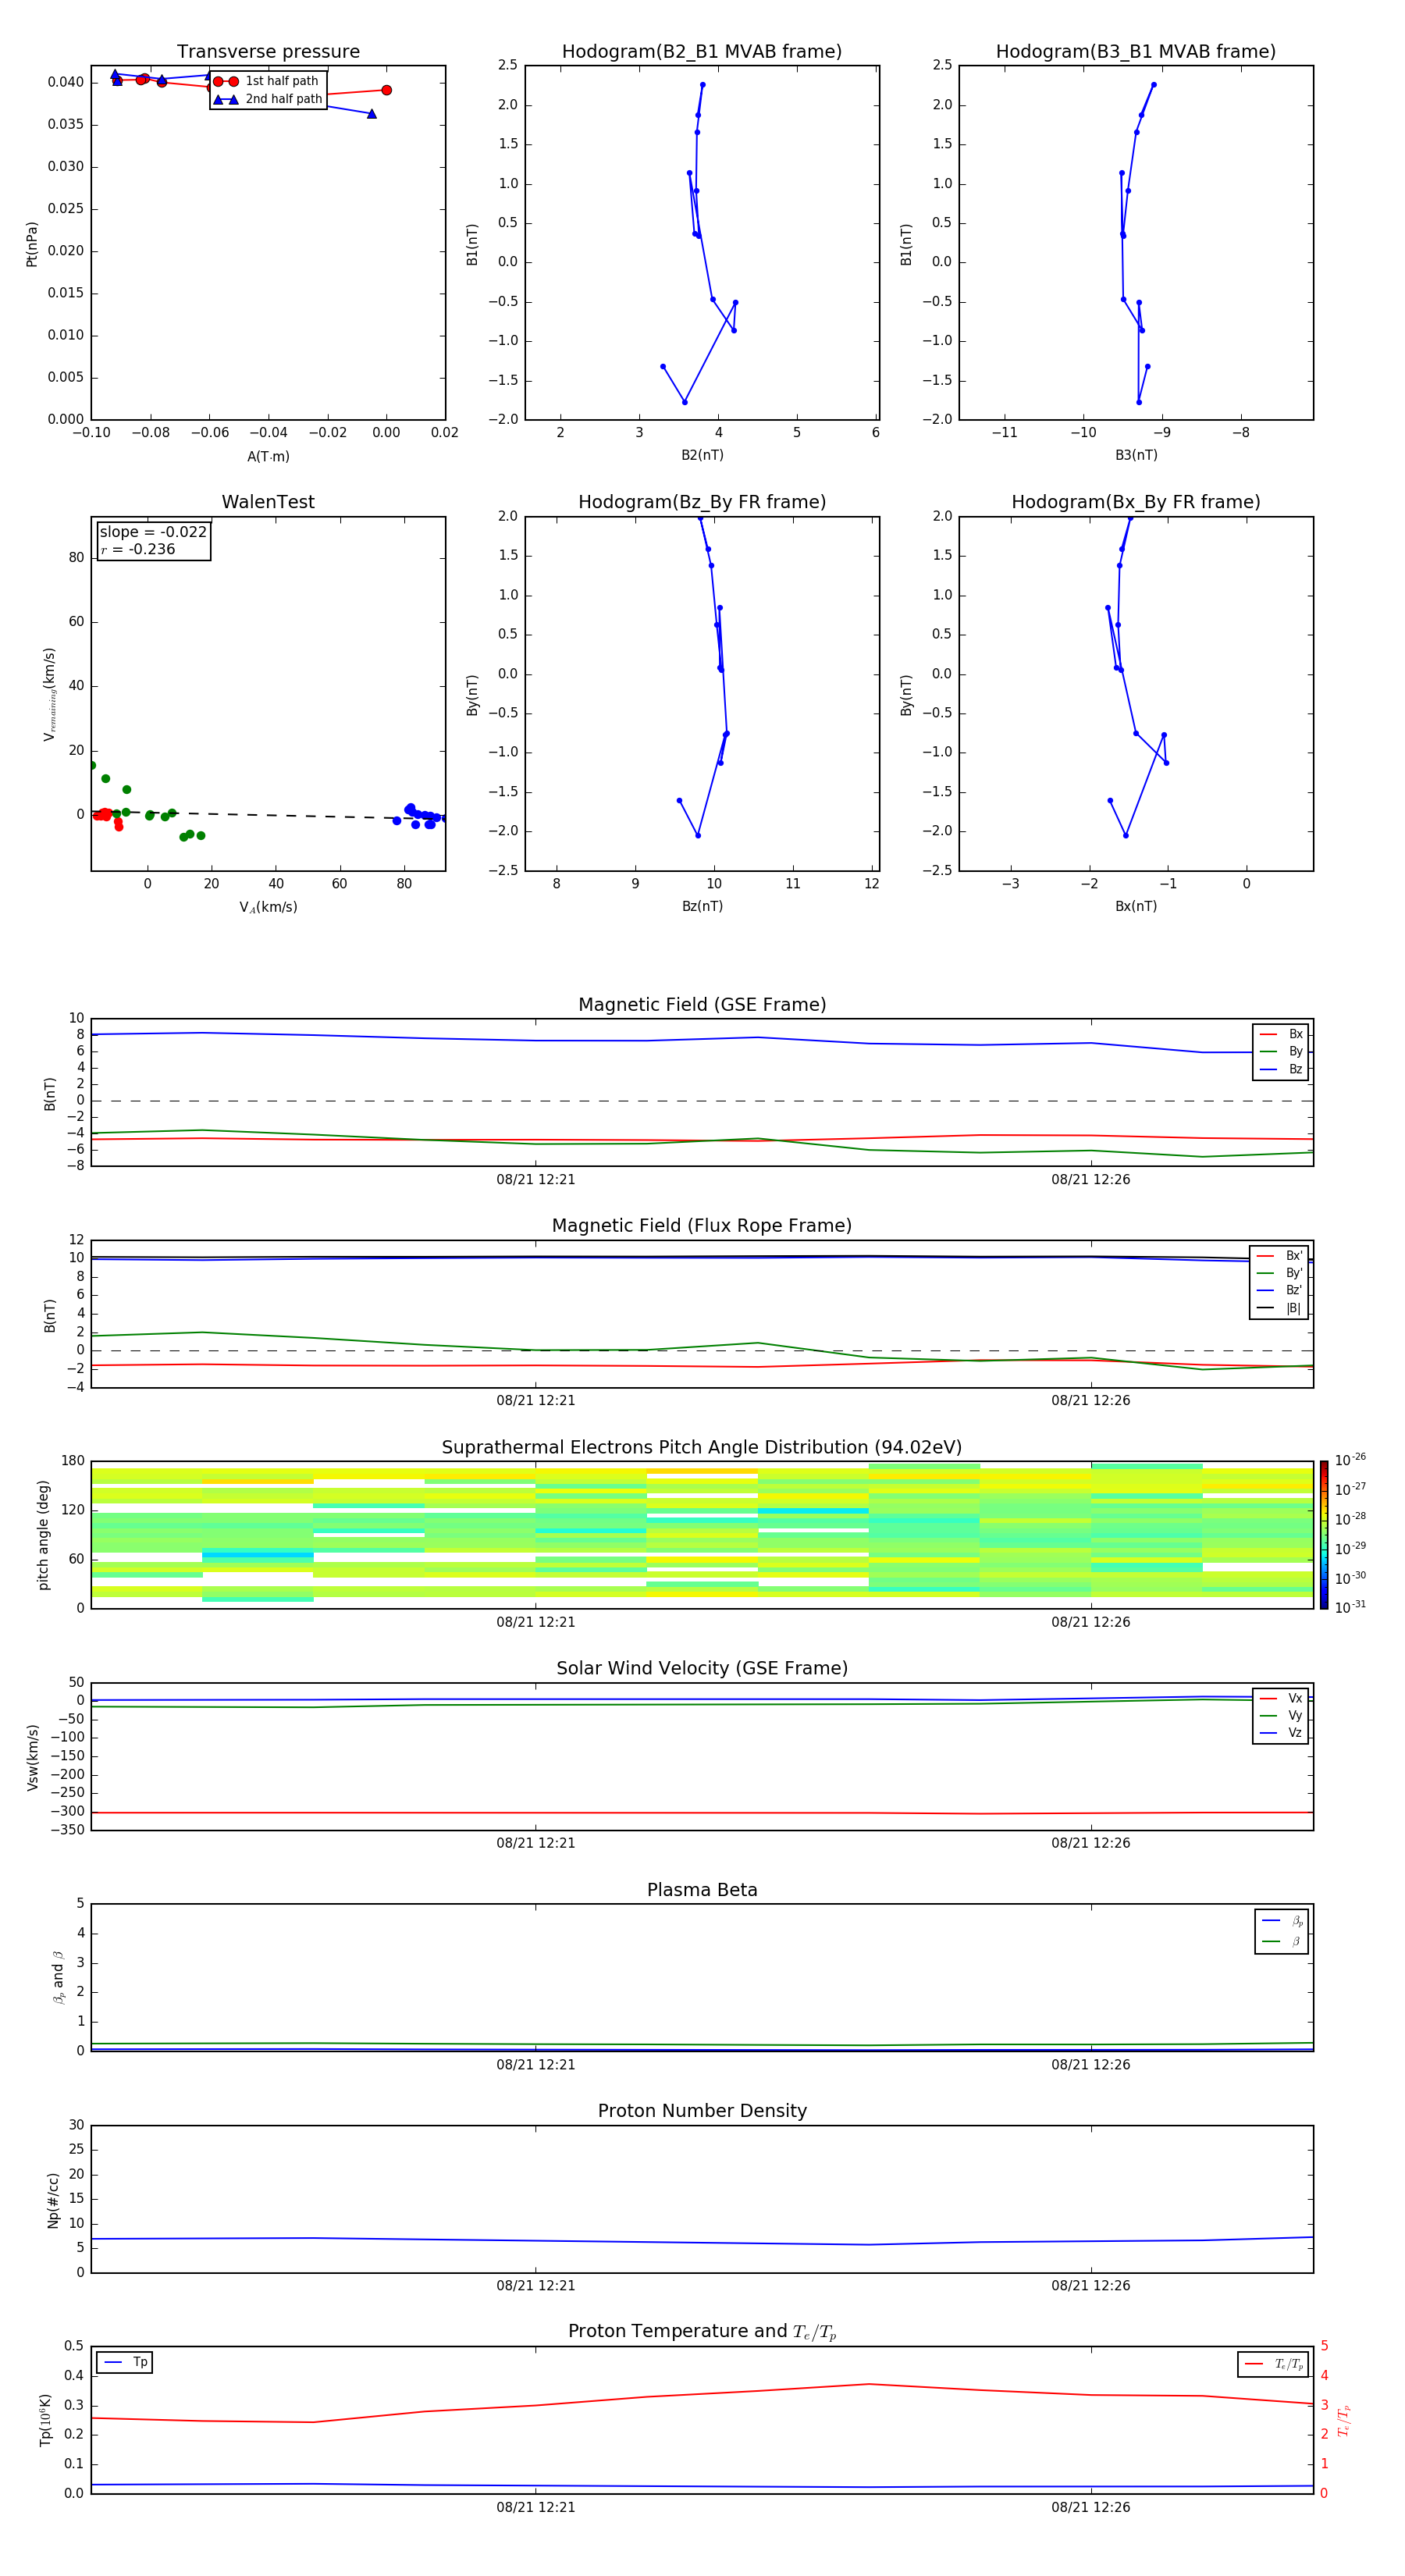Image resolution: width=1405 pixels, height=2576 pixels.
Task: Click the Te/Tp legend box
Action: click(x=1273, y=2364)
